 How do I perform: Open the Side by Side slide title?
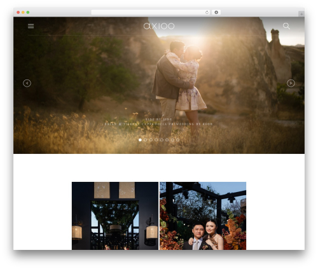coord(159,120)
